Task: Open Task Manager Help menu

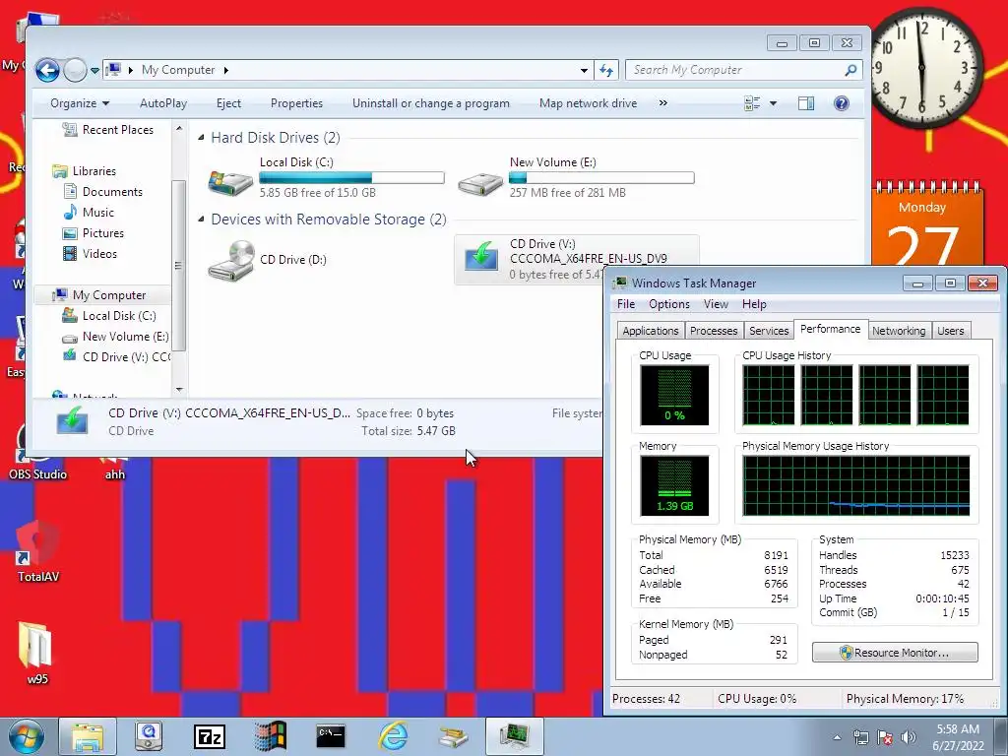Action: click(x=754, y=304)
